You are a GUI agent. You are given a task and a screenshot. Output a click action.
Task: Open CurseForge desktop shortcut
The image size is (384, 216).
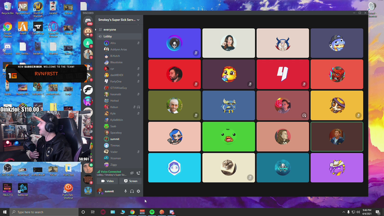tap(38, 28)
